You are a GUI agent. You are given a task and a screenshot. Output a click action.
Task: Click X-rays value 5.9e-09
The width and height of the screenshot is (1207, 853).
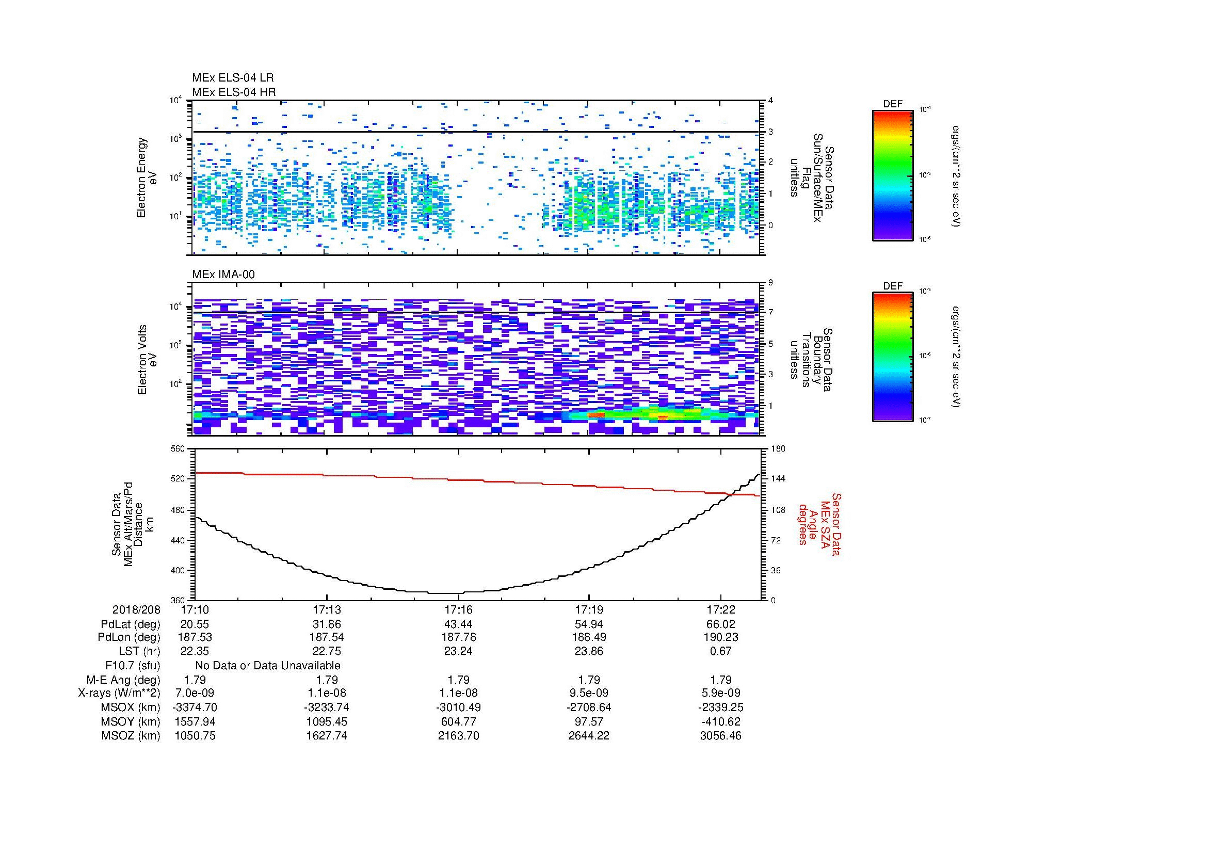[721, 693]
